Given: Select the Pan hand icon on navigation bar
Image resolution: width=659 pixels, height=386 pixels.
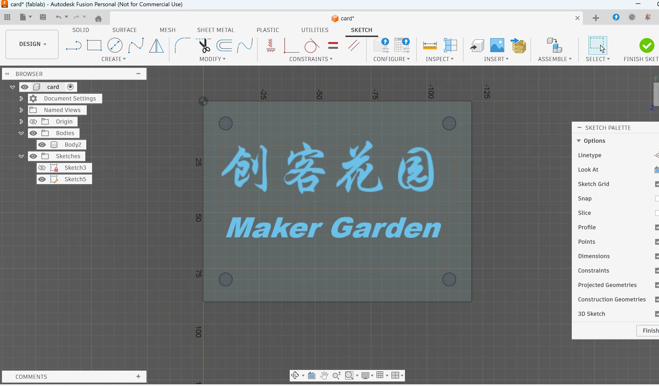Looking at the screenshot, I should click(324, 375).
